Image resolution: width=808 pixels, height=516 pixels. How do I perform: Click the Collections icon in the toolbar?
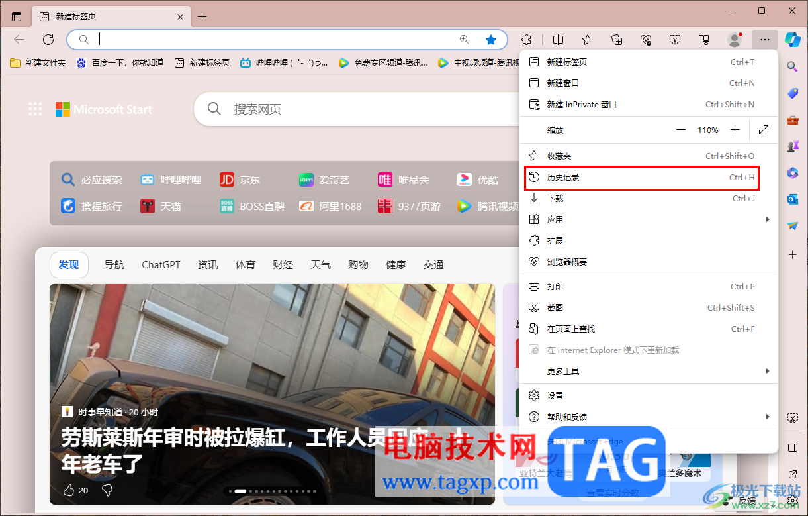tap(616, 39)
